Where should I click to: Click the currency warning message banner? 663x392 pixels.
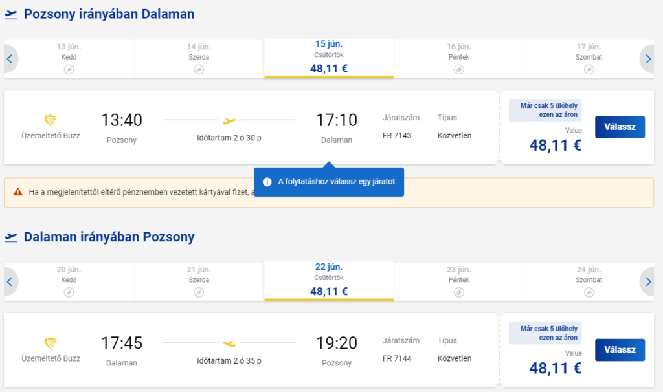click(329, 193)
